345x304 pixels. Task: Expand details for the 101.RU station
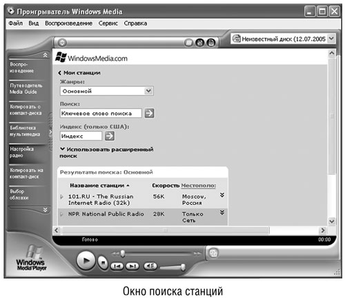[x=222, y=195]
